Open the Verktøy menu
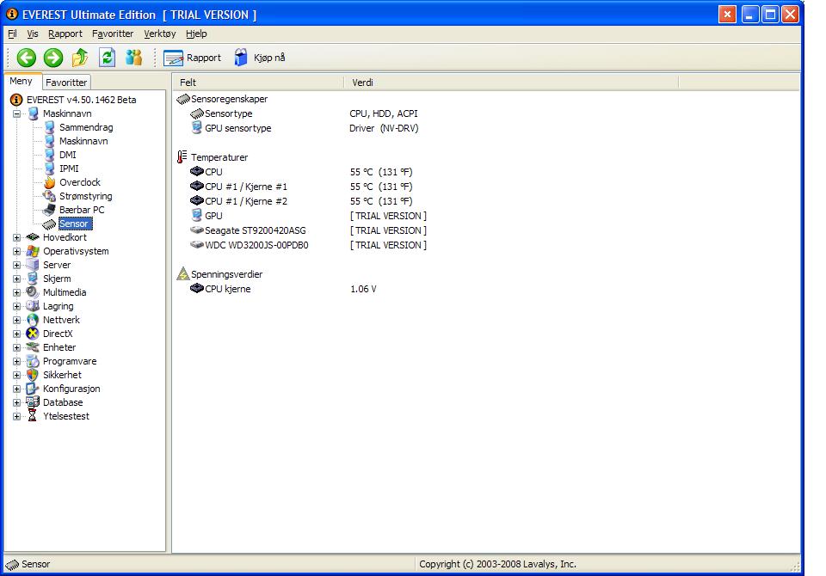 (160, 34)
